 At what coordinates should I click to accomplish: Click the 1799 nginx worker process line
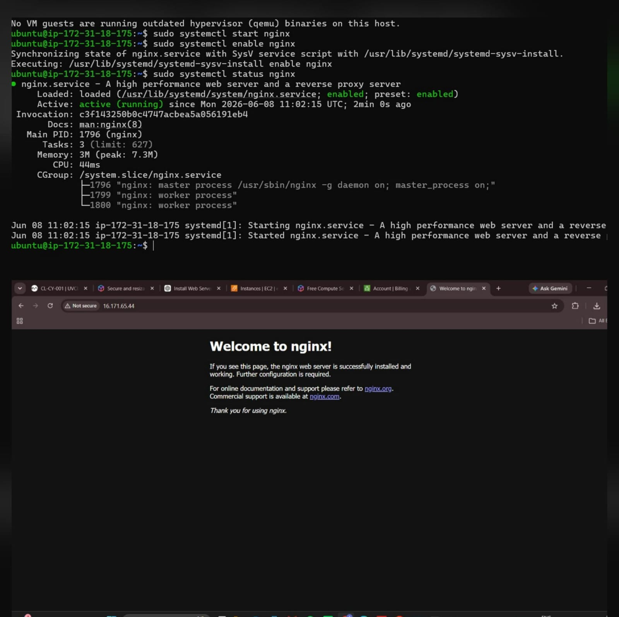[x=159, y=195]
